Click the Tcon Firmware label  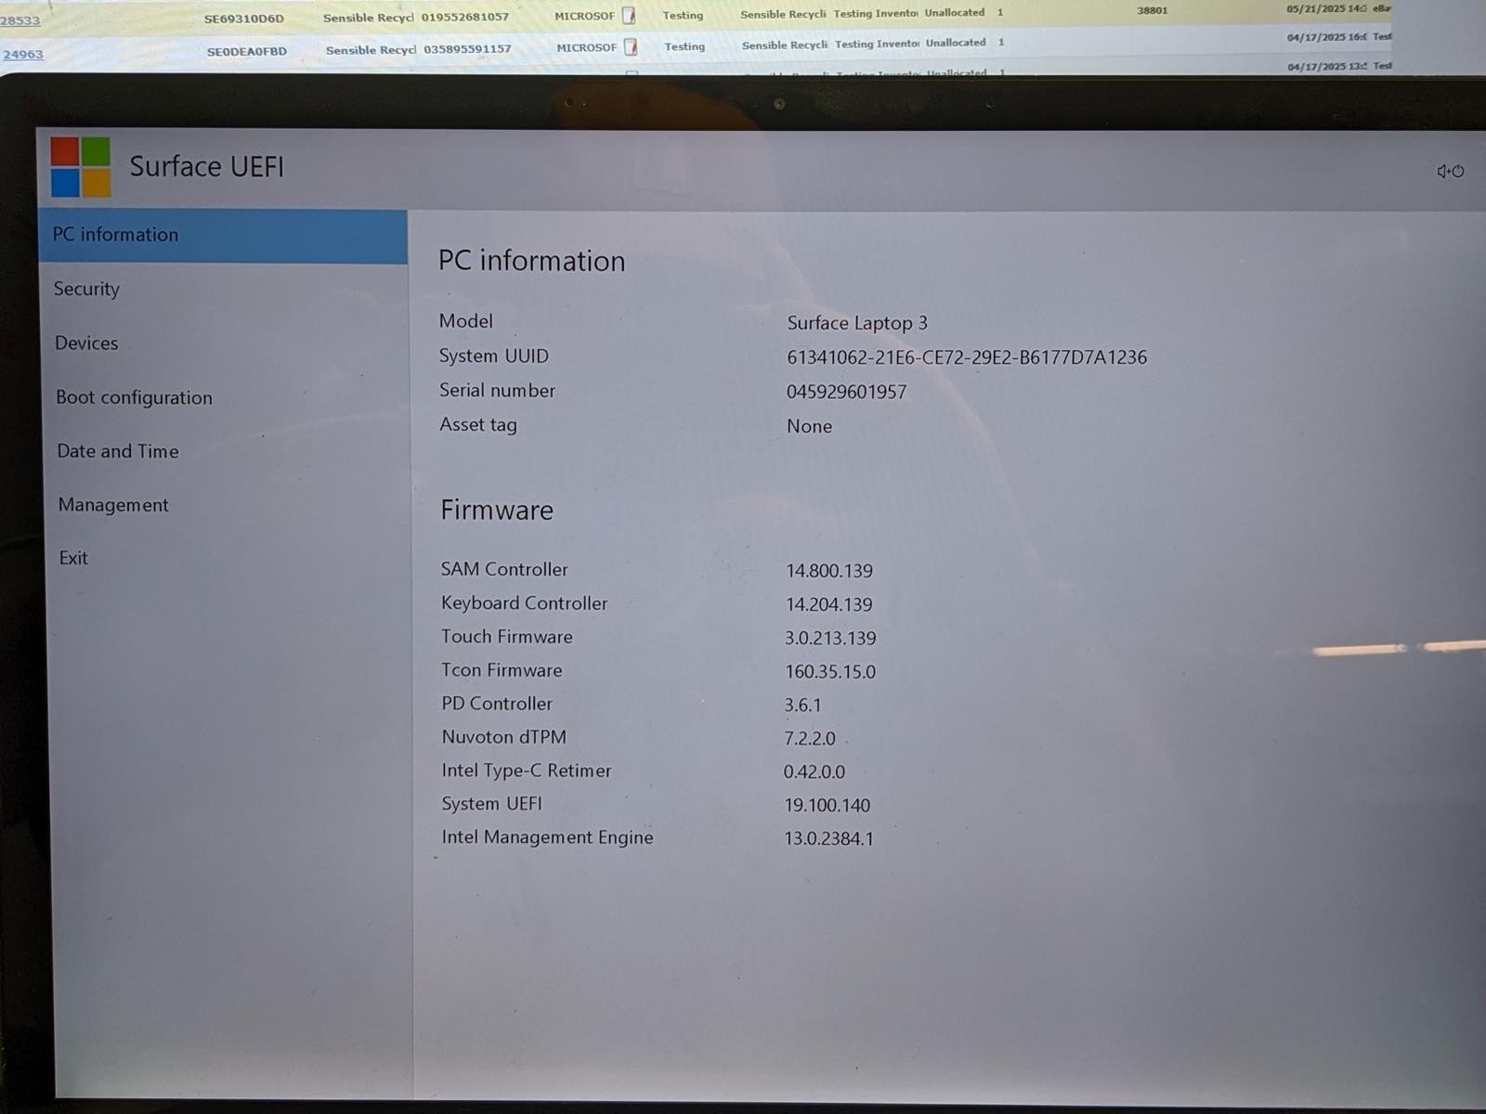502,670
